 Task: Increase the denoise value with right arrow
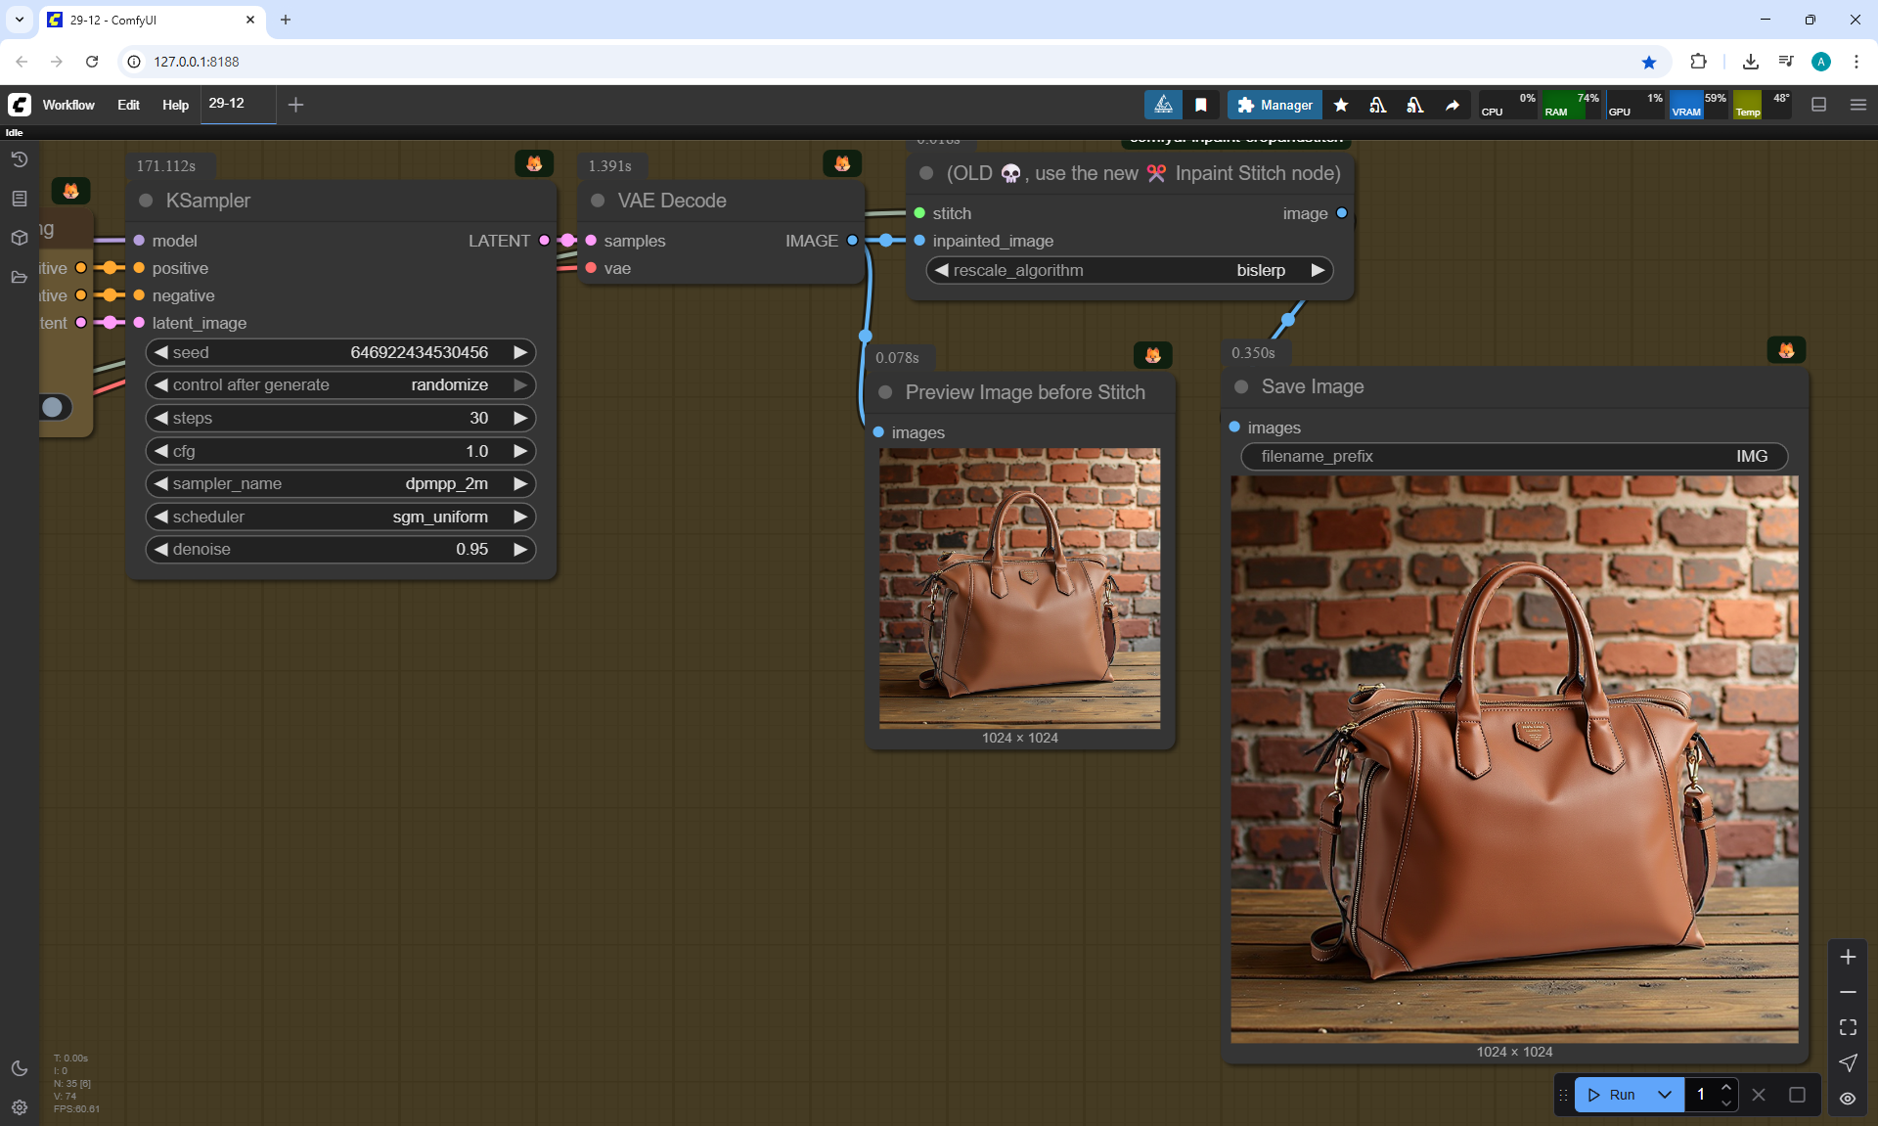520,549
